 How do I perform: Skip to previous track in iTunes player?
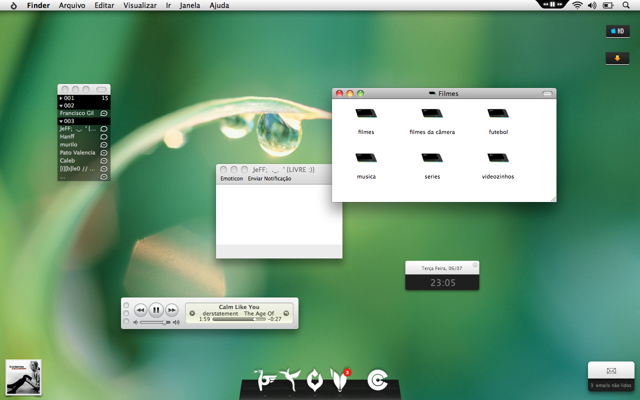(x=140, y=310)
